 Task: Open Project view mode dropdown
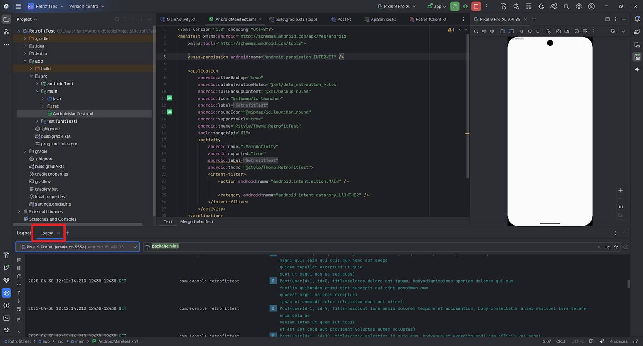[27, 19]
